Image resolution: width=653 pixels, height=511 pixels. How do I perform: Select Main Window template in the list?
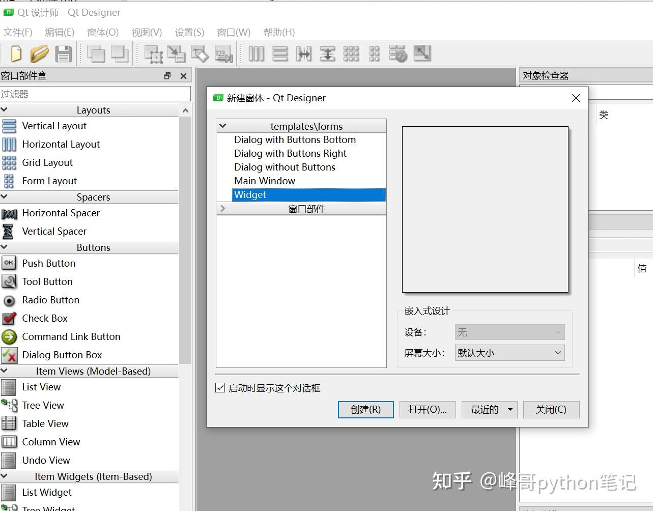[x=265, y=181]
